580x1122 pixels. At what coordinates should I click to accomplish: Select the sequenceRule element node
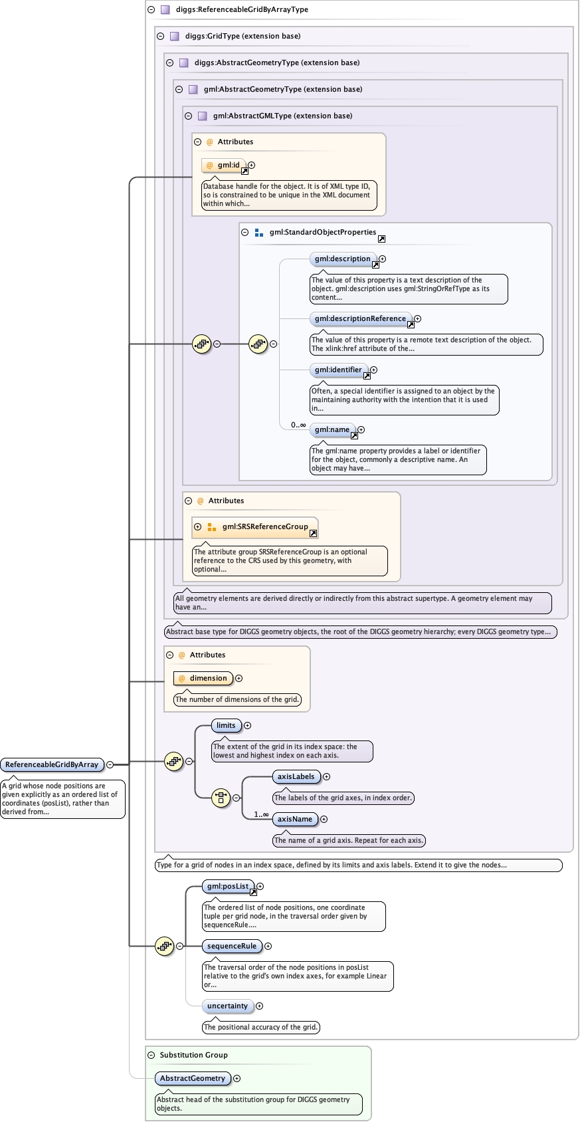pyautogui.click(x=232, y=947)
